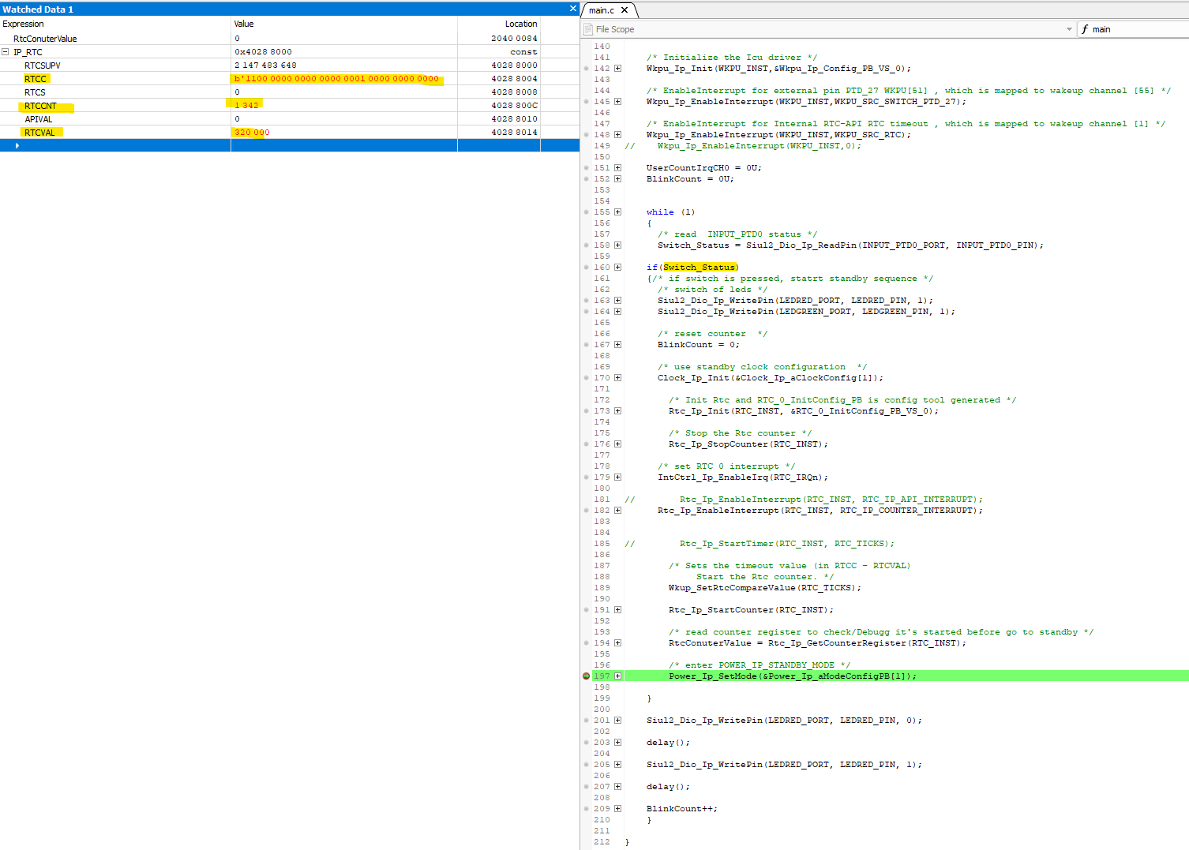Expand the fold box on line 160
The width and height of the screenshot is (1189, 850).
click(x=618, y=268)
